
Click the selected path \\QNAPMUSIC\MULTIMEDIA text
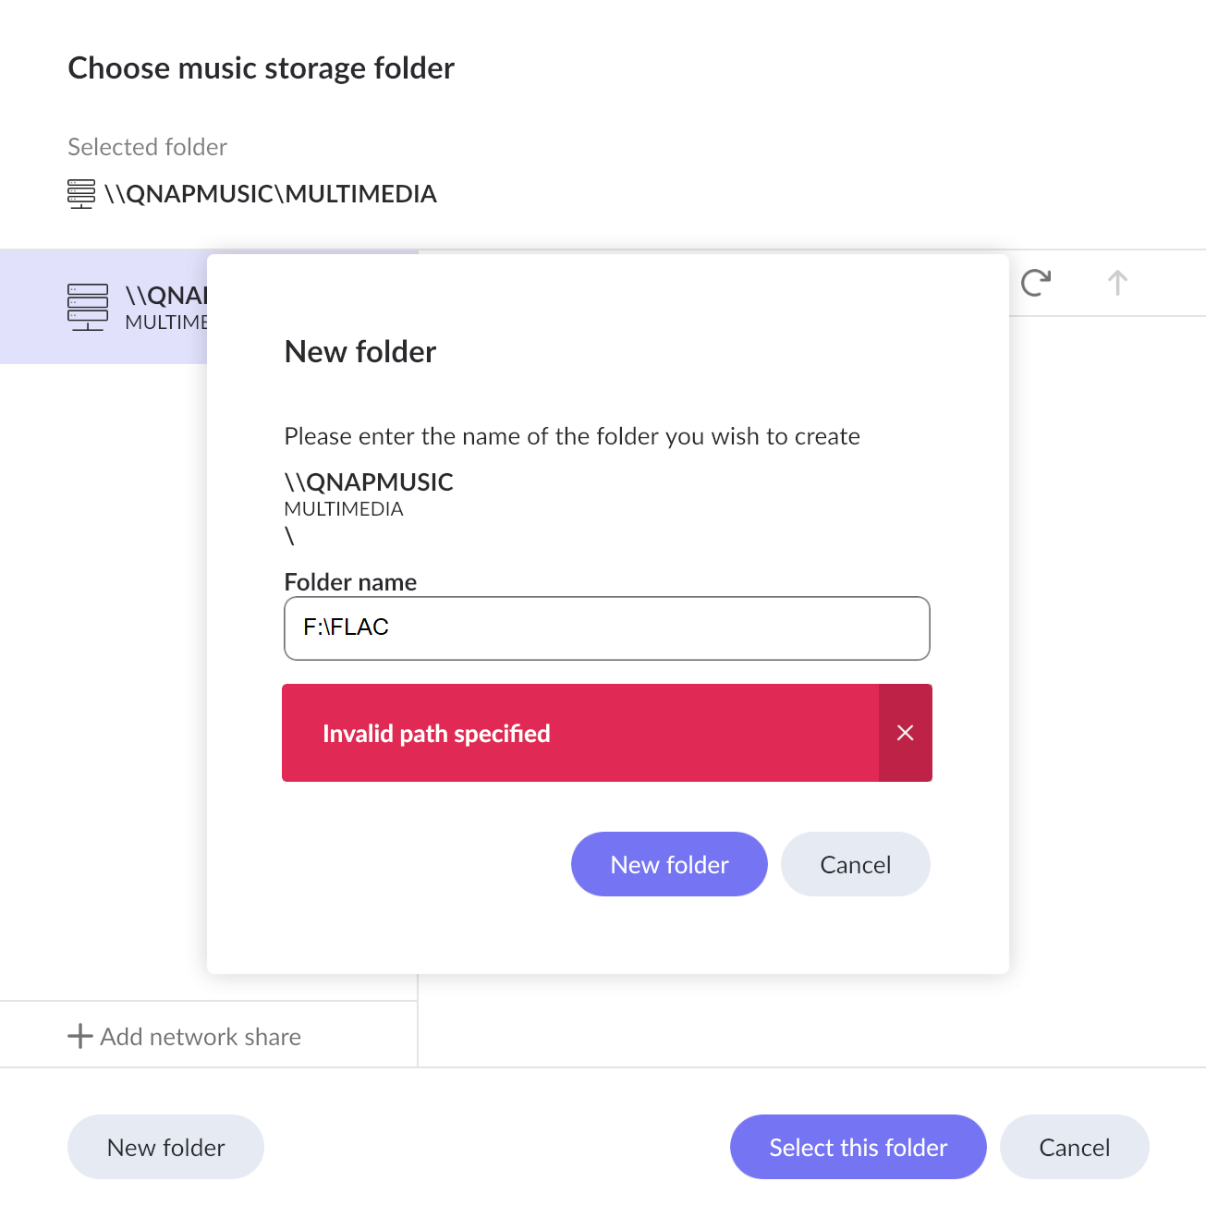tap(271, 194)
